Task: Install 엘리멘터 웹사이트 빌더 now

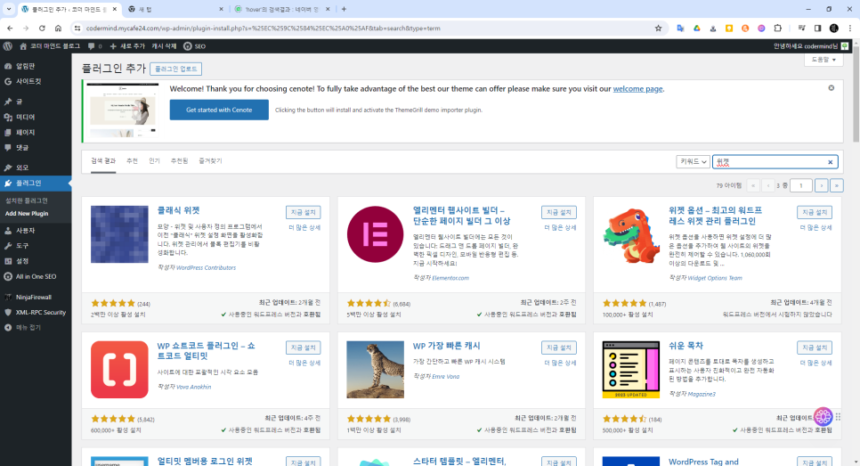Action: point(559,212)
